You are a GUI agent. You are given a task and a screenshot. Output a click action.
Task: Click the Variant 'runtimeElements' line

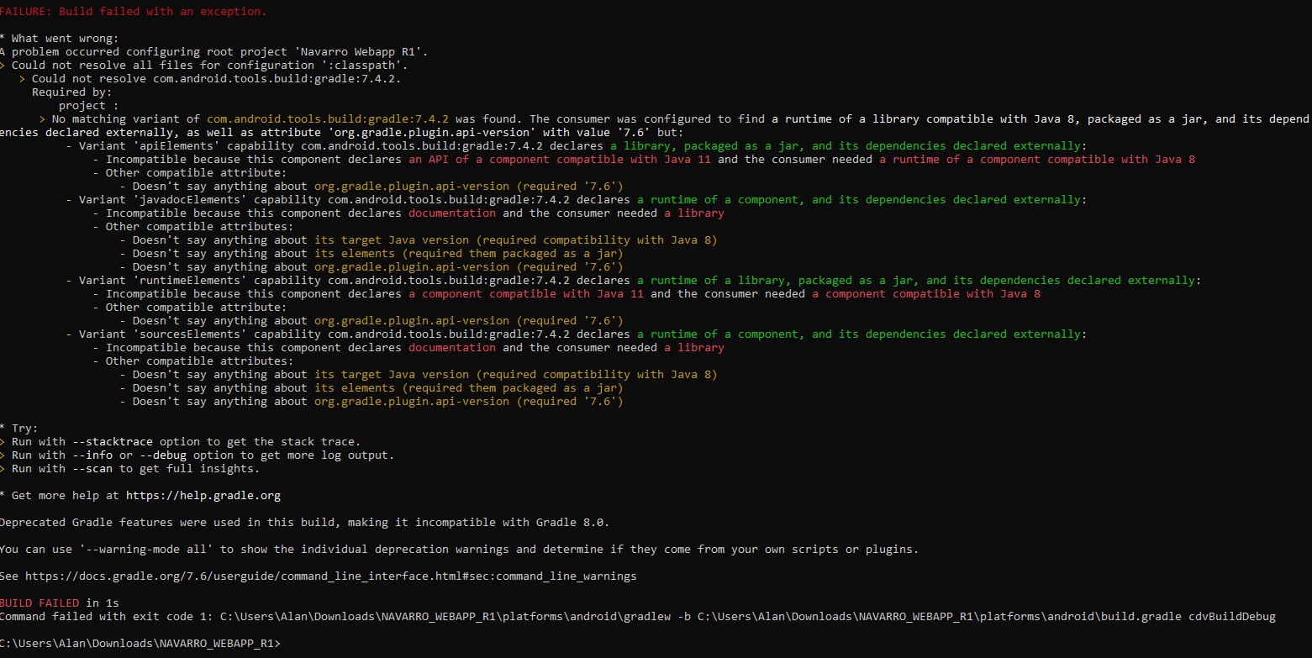click(634, 281)
